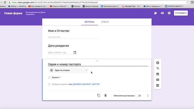Click the Краткий ответ short answer field
The height and width of the screenshot is (109, 194).
73,37
